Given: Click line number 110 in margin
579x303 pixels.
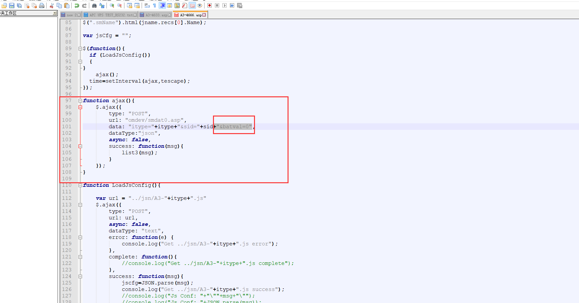Looking at the screenshot, I should [67, 185].
